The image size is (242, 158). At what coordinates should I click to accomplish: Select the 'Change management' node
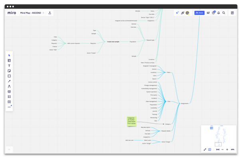click(x=151, y=85)
